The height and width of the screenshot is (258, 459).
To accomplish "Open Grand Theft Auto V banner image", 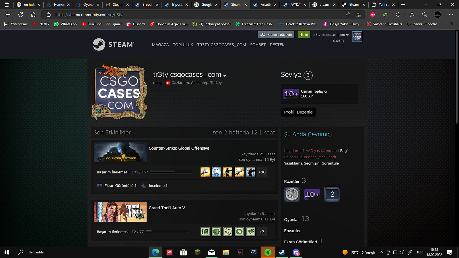I will 120,212.
